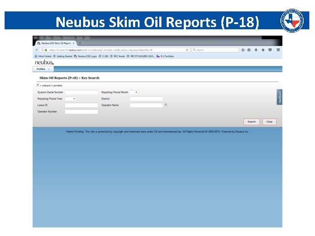
Task: Open the Help menu
Action: point(87,38)
